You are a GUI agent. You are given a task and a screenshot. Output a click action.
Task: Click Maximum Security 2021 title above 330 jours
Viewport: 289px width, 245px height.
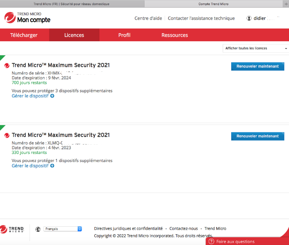(61, 135)
